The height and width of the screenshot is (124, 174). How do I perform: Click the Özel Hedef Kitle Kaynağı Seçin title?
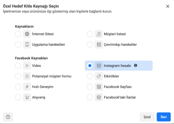[31, 6]
